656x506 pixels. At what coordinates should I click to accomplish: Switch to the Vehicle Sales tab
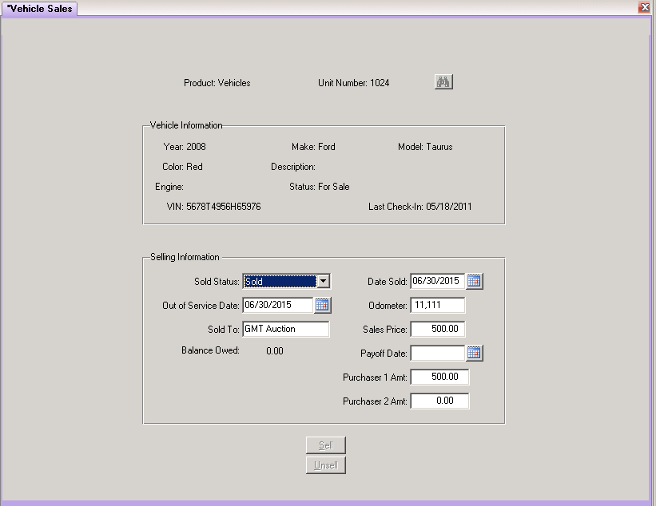click(x=39, y=9)
